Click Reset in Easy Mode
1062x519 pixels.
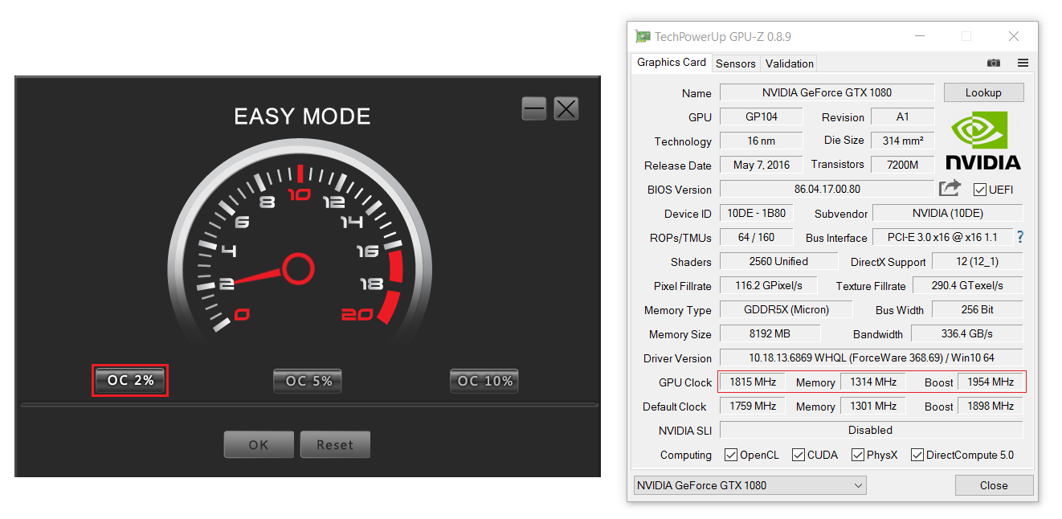coord(335,444)
